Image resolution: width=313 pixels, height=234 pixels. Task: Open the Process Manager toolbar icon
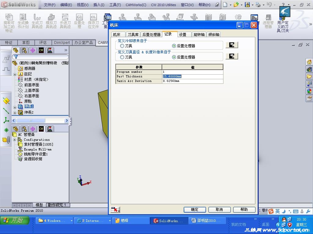click(x=268, y=17)
